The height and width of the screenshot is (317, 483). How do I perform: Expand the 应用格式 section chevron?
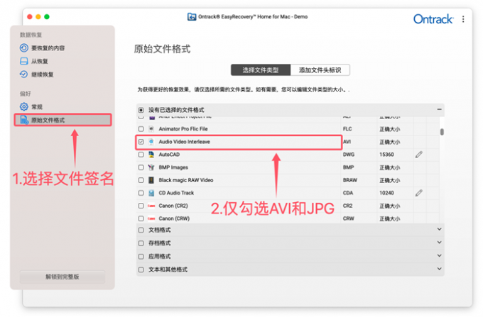439,255
